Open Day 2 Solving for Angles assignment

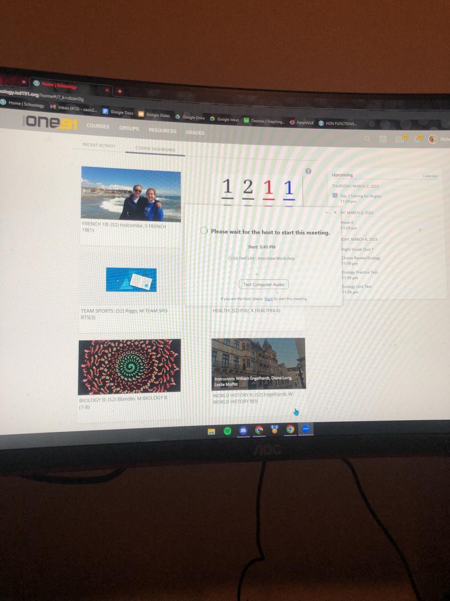click(360, 196)
